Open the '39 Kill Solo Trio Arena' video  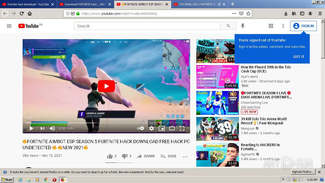(264, 121)
